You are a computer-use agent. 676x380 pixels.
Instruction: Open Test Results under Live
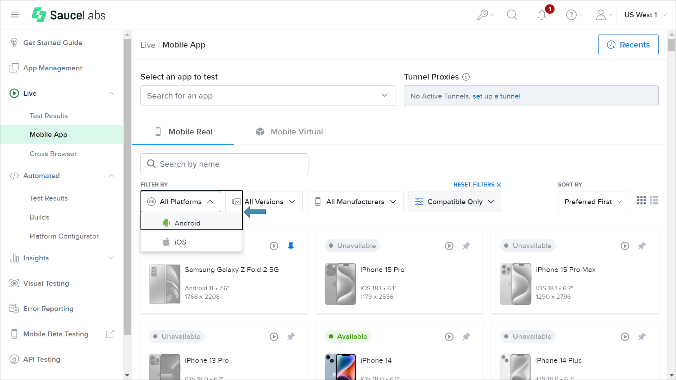[x=49, y=116]
